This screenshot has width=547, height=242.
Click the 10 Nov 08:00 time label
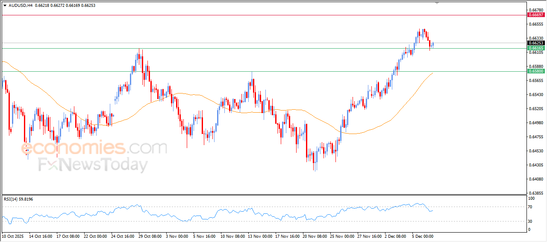[x=231, y=236]
